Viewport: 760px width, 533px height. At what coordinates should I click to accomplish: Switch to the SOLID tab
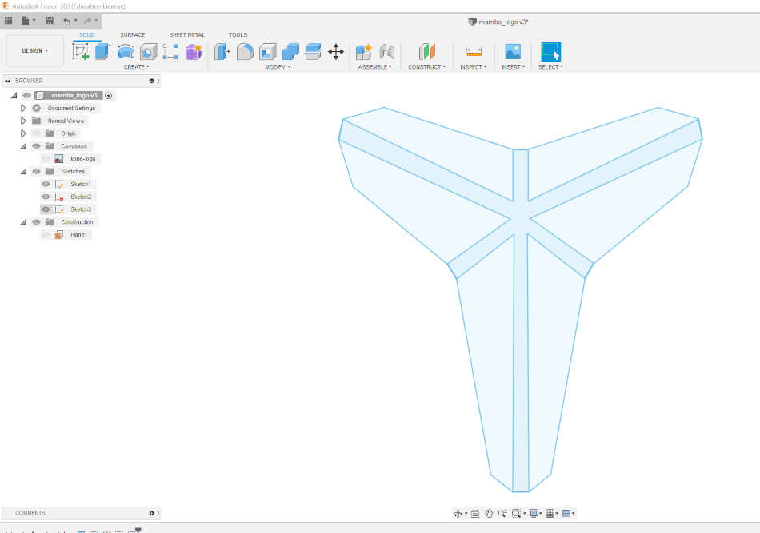[x=87, y=35]
